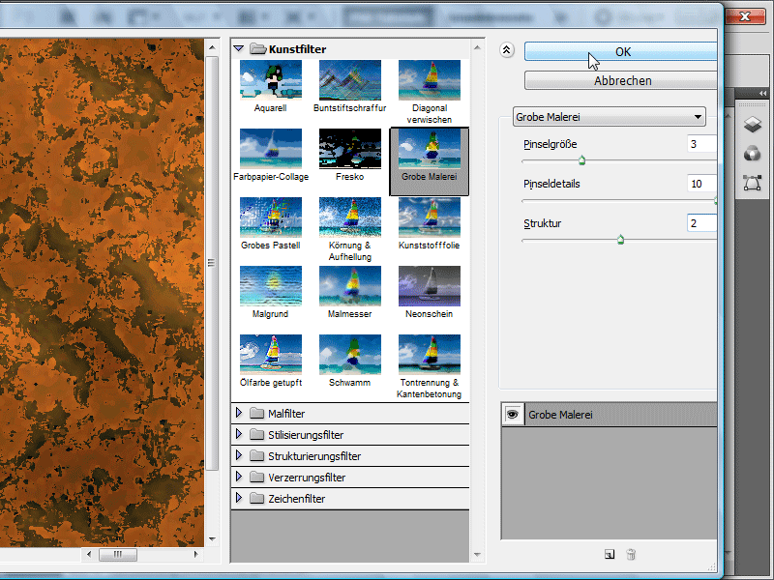Click the Zeichenfilter folder label
The width and height of the screenshot is (774, 580).
click(297, 498)
